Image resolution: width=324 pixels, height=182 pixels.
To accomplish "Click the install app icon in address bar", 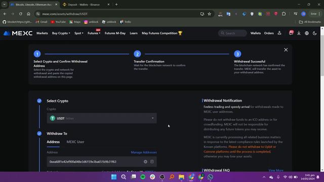I will [202, 14].
